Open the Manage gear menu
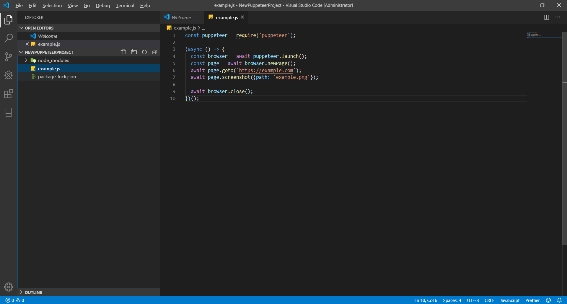 point(9,287)
